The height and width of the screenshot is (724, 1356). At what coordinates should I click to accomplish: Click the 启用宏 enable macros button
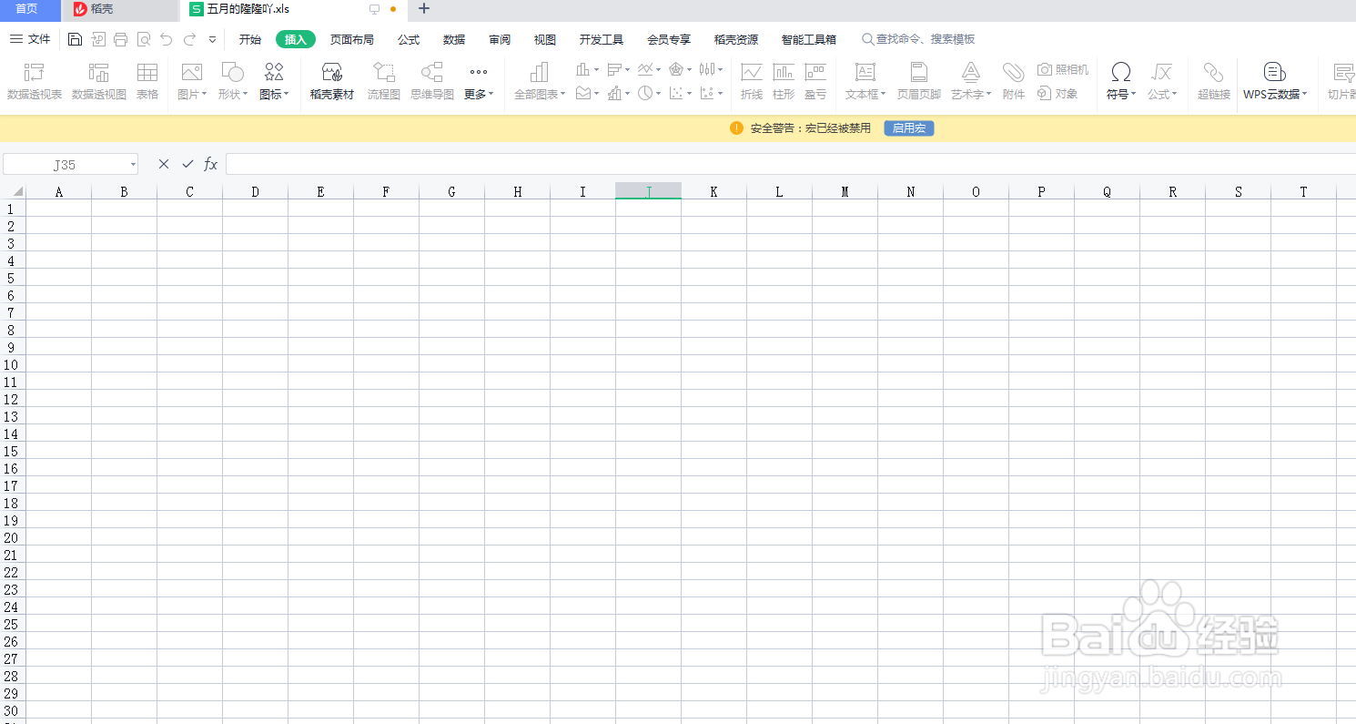click(x=907, y=127)
